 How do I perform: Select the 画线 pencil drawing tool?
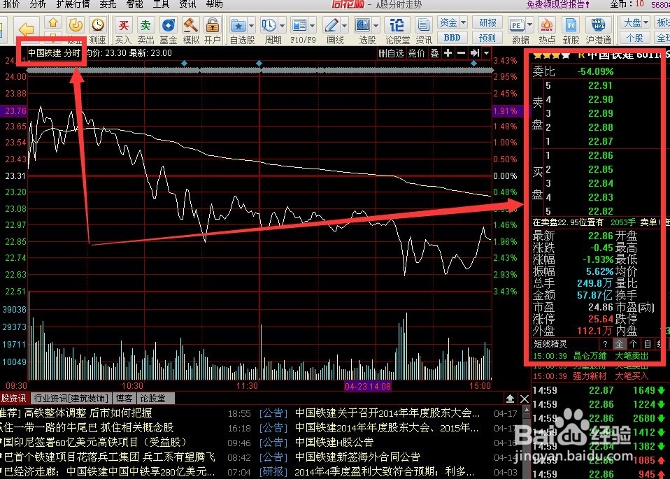(x=332, y=26)
